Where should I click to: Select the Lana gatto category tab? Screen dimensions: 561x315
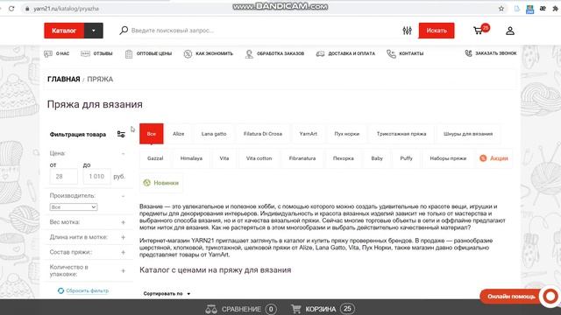[214, 134]
